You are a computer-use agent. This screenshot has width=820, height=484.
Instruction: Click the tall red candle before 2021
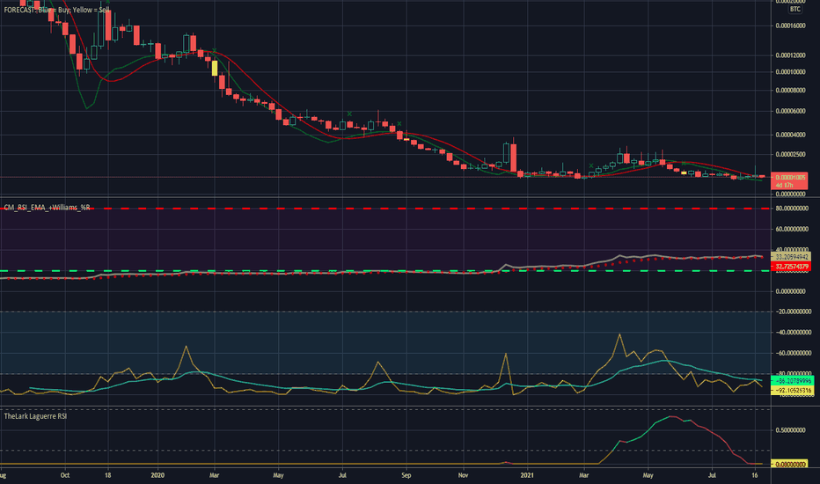[514, 158]
